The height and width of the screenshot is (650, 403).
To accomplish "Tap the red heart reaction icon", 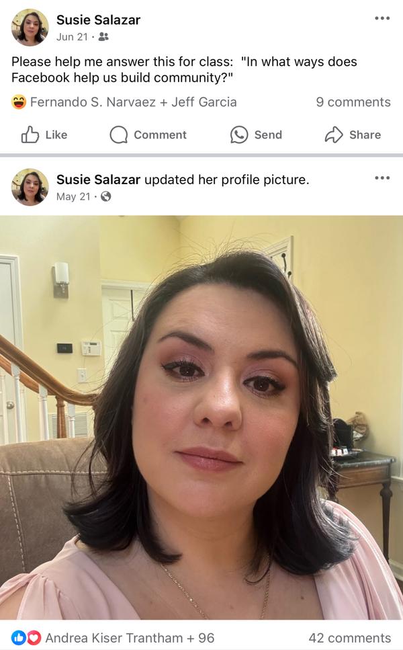I will (x=34, y=637).
